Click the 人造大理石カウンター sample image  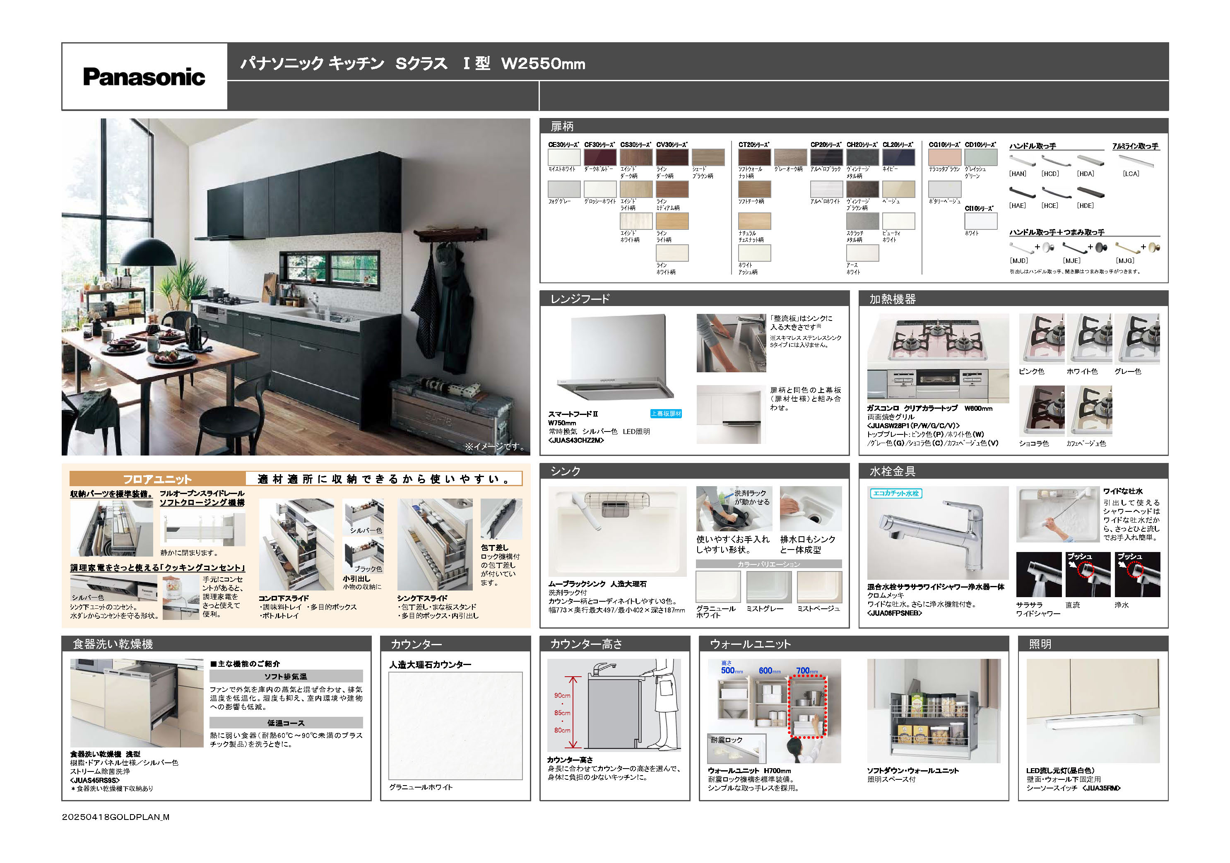(x=455, y=726)
